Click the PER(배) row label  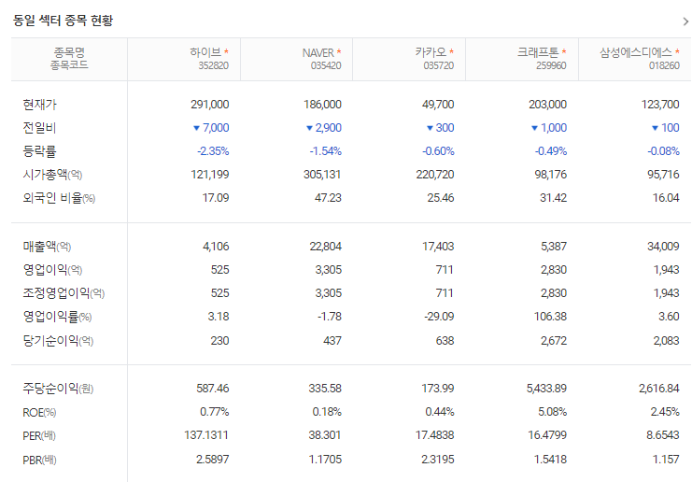(39, 436)
